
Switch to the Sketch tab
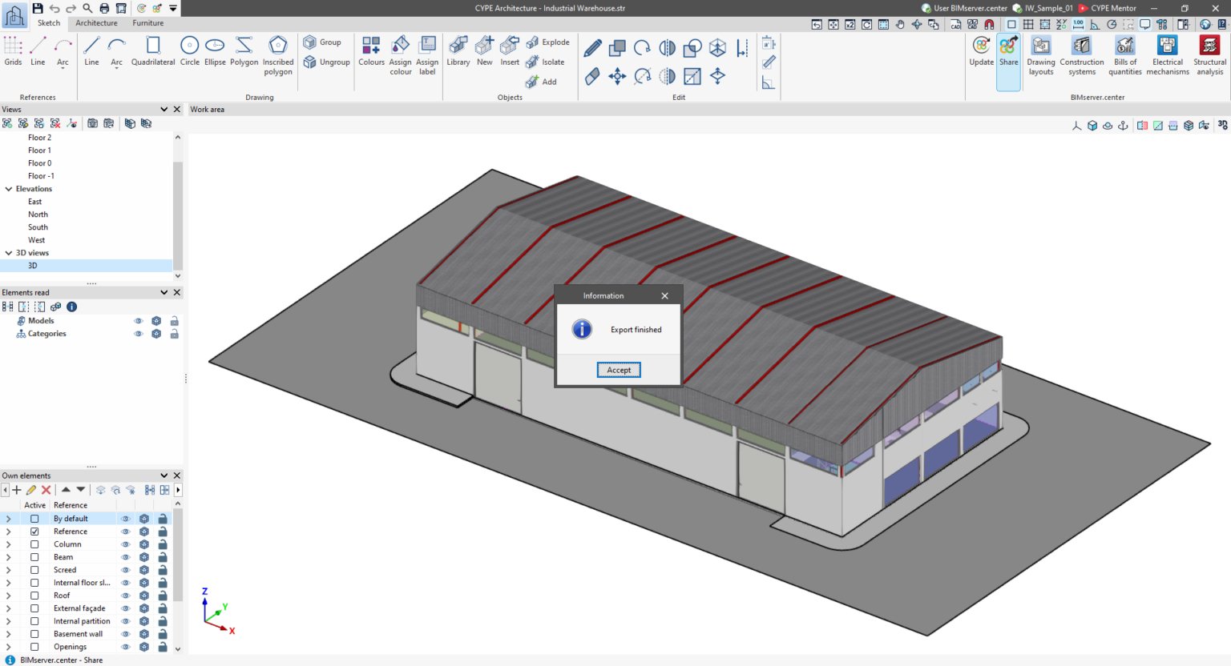pos(49,23)
